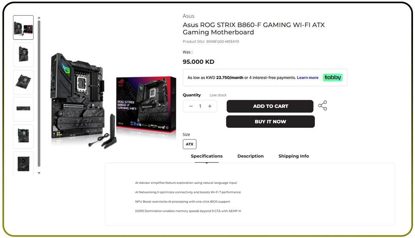This screenshot has height=238, width=415.
Task: Open the Specifications tab
Action: (207, 156)
